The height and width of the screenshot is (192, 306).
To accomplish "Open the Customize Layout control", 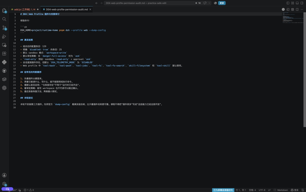I will pos(292,3).
